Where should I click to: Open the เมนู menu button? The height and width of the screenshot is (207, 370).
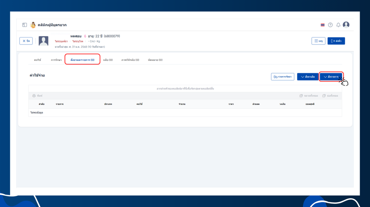[319, 41]
